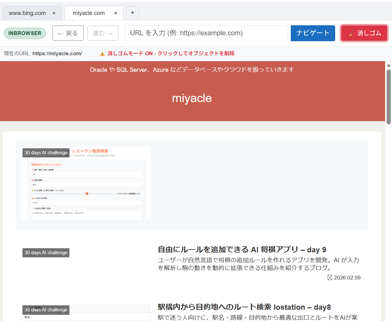Close the www.bing.com tab
The height and width of the screenshot is (321, 392).
pos(54,13)
